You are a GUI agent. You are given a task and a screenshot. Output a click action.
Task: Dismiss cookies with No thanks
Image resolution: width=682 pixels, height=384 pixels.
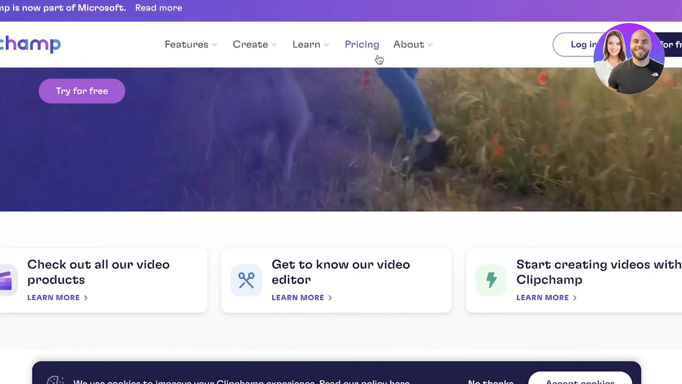[491, 382]
